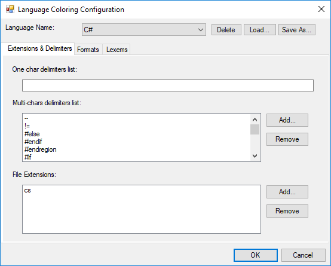The image size is (331, 266).
Task: Click the Save As... button
Action: pyautogui.click(x=296, y=29)
